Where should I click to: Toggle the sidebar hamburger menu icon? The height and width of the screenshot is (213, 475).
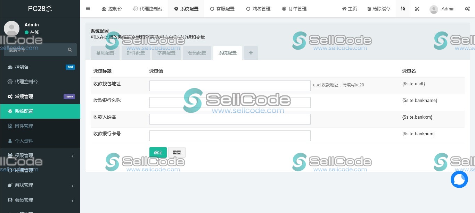(88, 9)
